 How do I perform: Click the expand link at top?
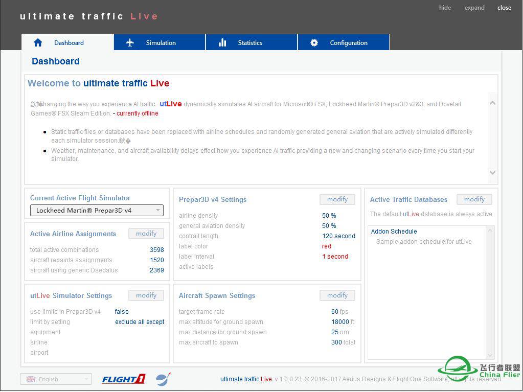coord(474,7)
